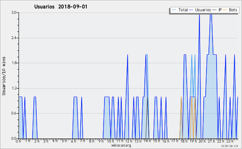Click the '20 h' x-axis label
The height and width of the screenshot is (149, 242).
(x=202, y=141)
